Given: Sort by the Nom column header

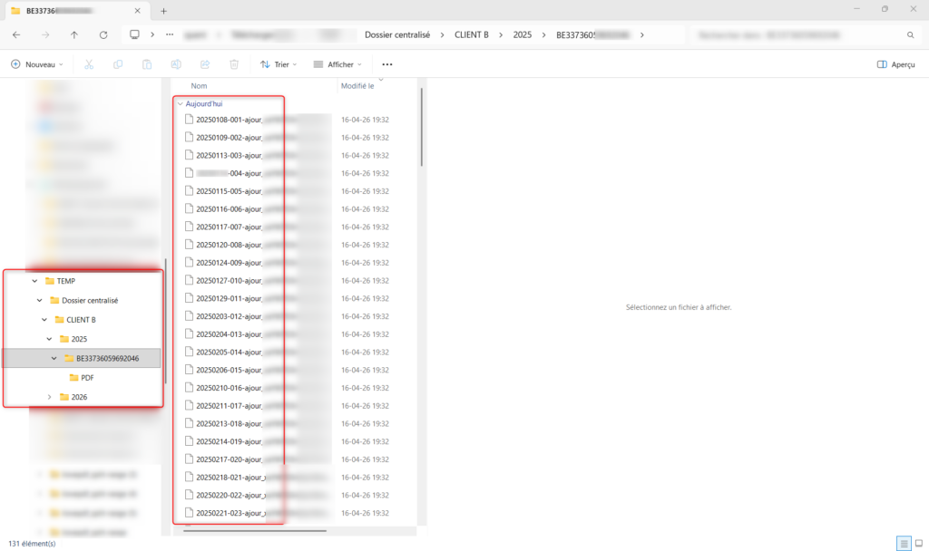Looking at the screenshot, I should (x=199, y=86).
